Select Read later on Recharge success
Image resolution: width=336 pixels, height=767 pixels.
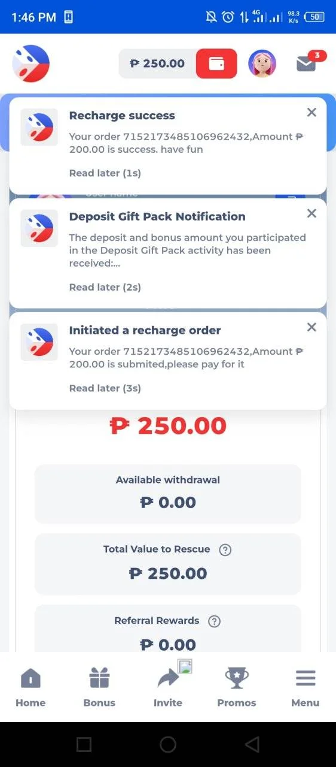pos(105,173)
